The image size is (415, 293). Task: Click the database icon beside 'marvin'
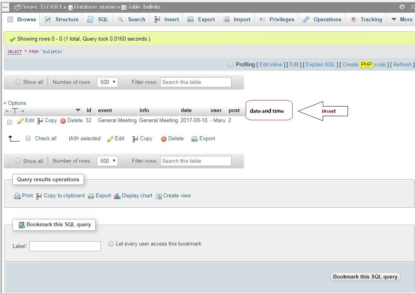(71, 8)
